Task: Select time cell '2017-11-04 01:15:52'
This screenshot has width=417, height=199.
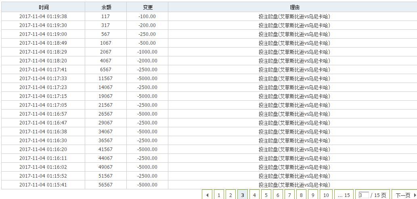Action: (x=43, y=176)
